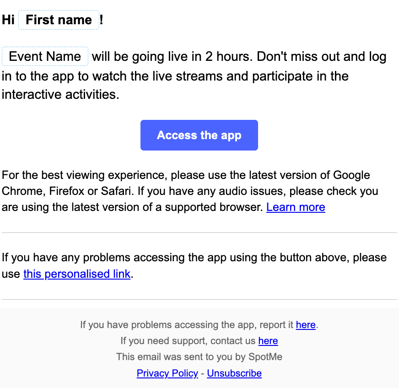
Task: Follow the 'this personalised link' hyperlink
Action: tap(77, 274)
